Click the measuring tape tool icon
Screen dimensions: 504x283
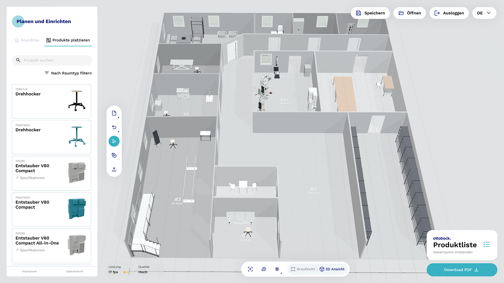point(114,155)
